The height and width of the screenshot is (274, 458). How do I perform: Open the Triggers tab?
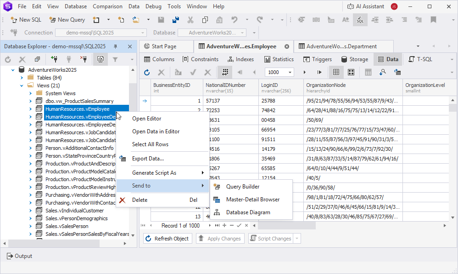pos(318,59)
